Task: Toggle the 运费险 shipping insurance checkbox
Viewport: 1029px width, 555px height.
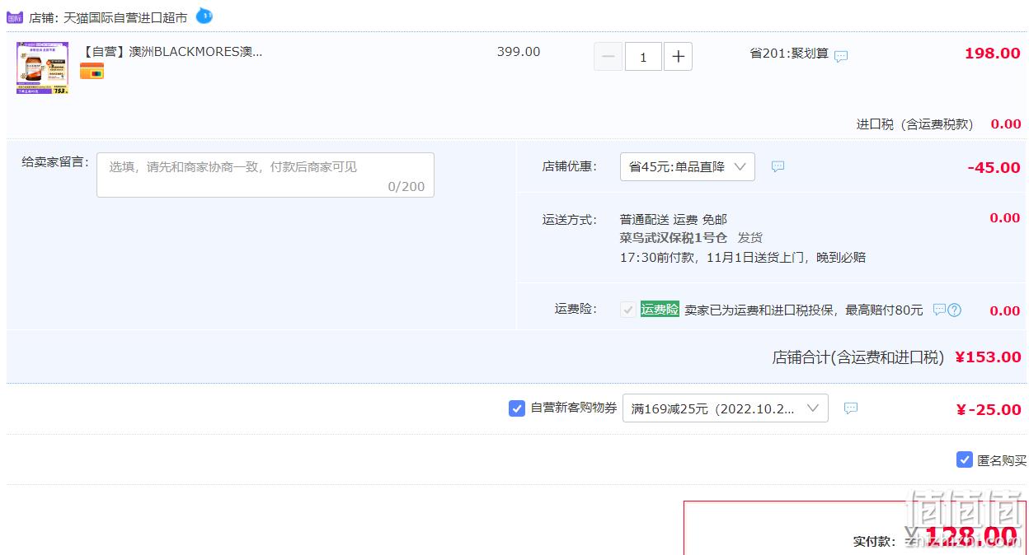Action: pos(628,310)
